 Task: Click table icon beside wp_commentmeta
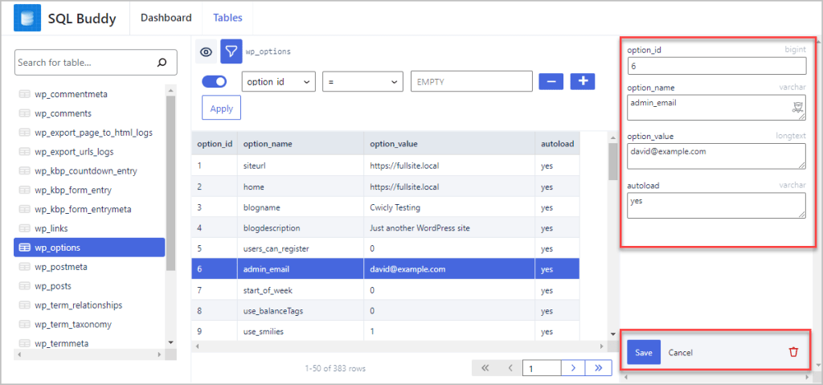(24, 95)
